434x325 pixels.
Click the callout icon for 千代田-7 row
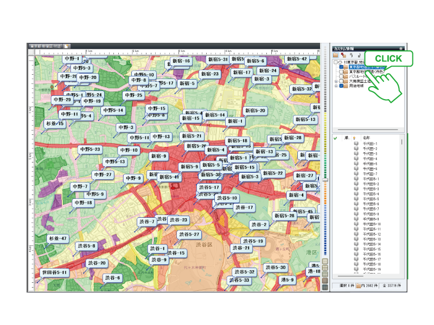coord(356,174)
